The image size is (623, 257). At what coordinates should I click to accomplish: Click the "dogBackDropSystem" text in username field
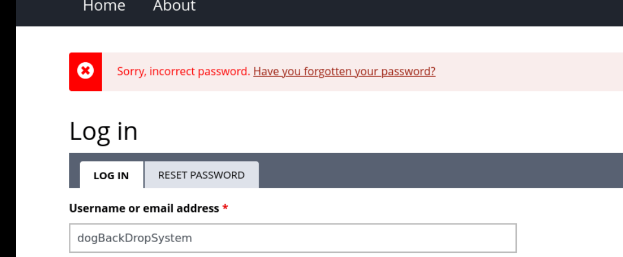point(135,238)
